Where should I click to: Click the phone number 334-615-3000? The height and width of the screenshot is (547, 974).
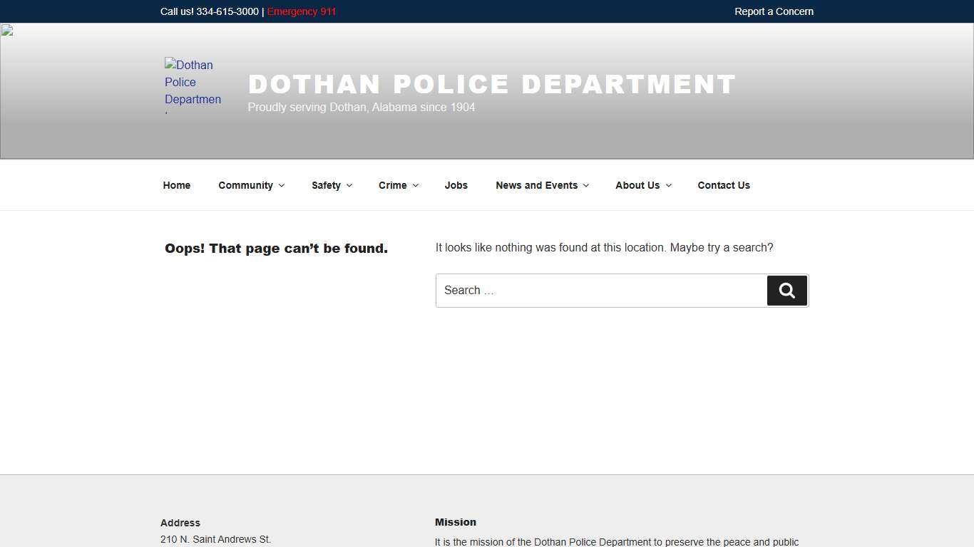226,11
